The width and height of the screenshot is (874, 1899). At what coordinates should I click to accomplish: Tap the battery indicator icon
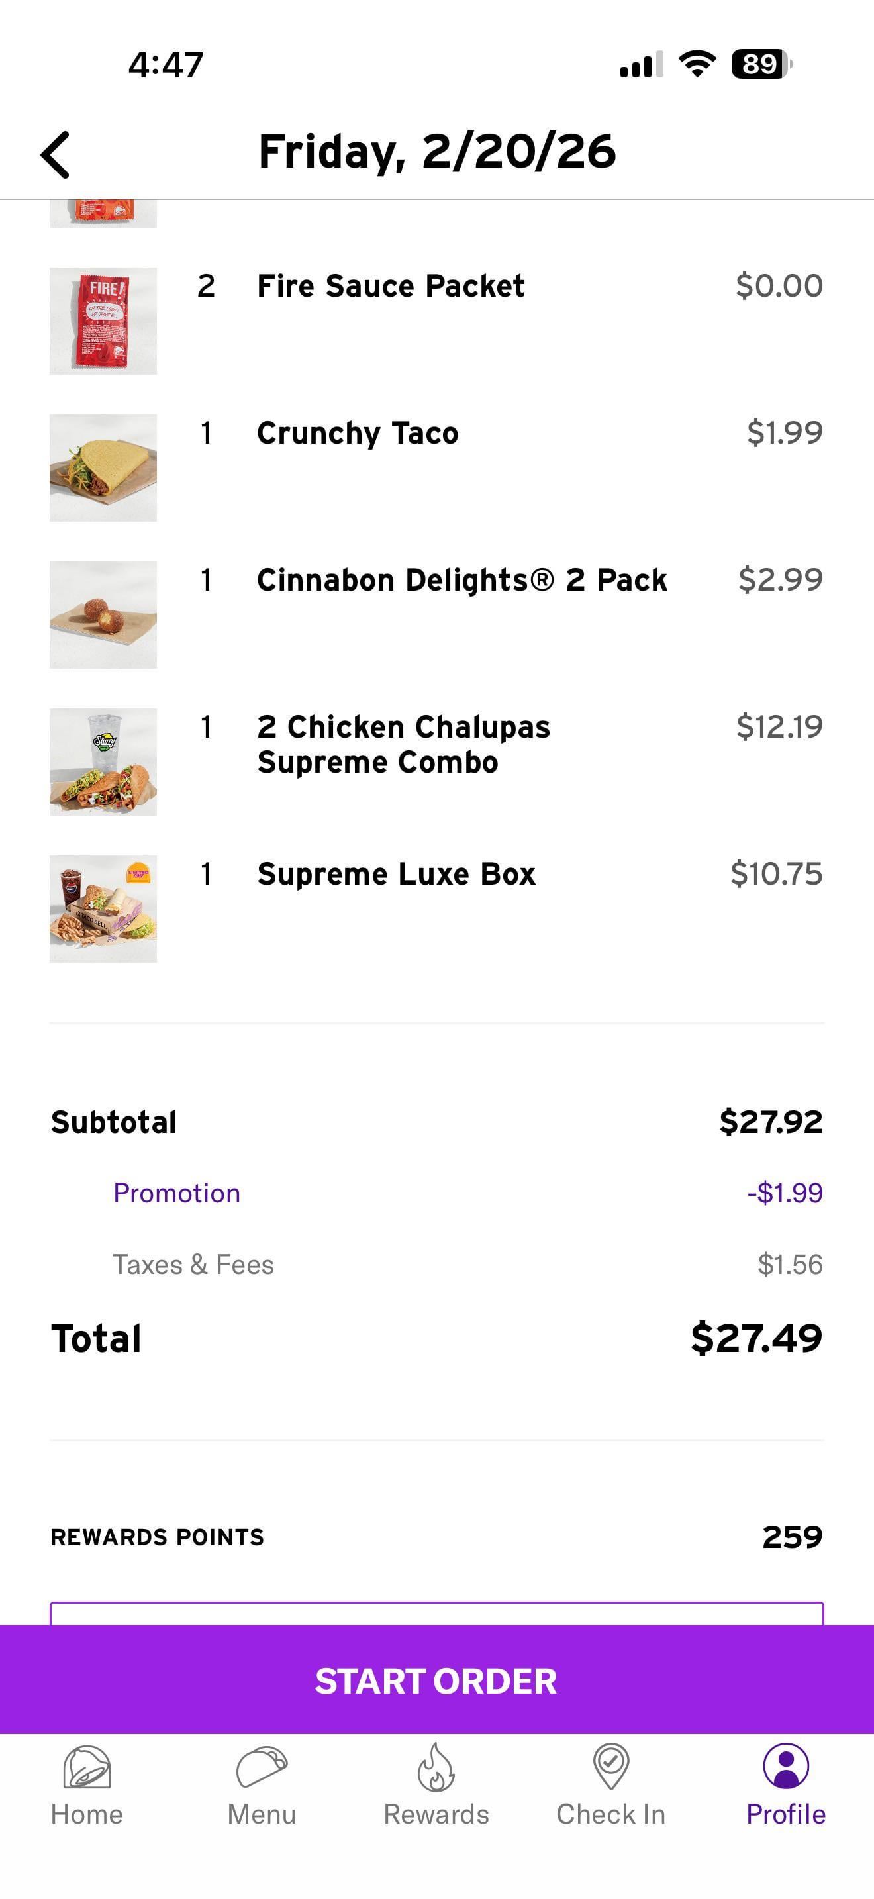click(x=761, y=64)
